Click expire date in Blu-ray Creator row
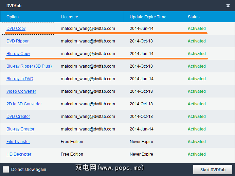235x176 pixels. tap(142, 129)
